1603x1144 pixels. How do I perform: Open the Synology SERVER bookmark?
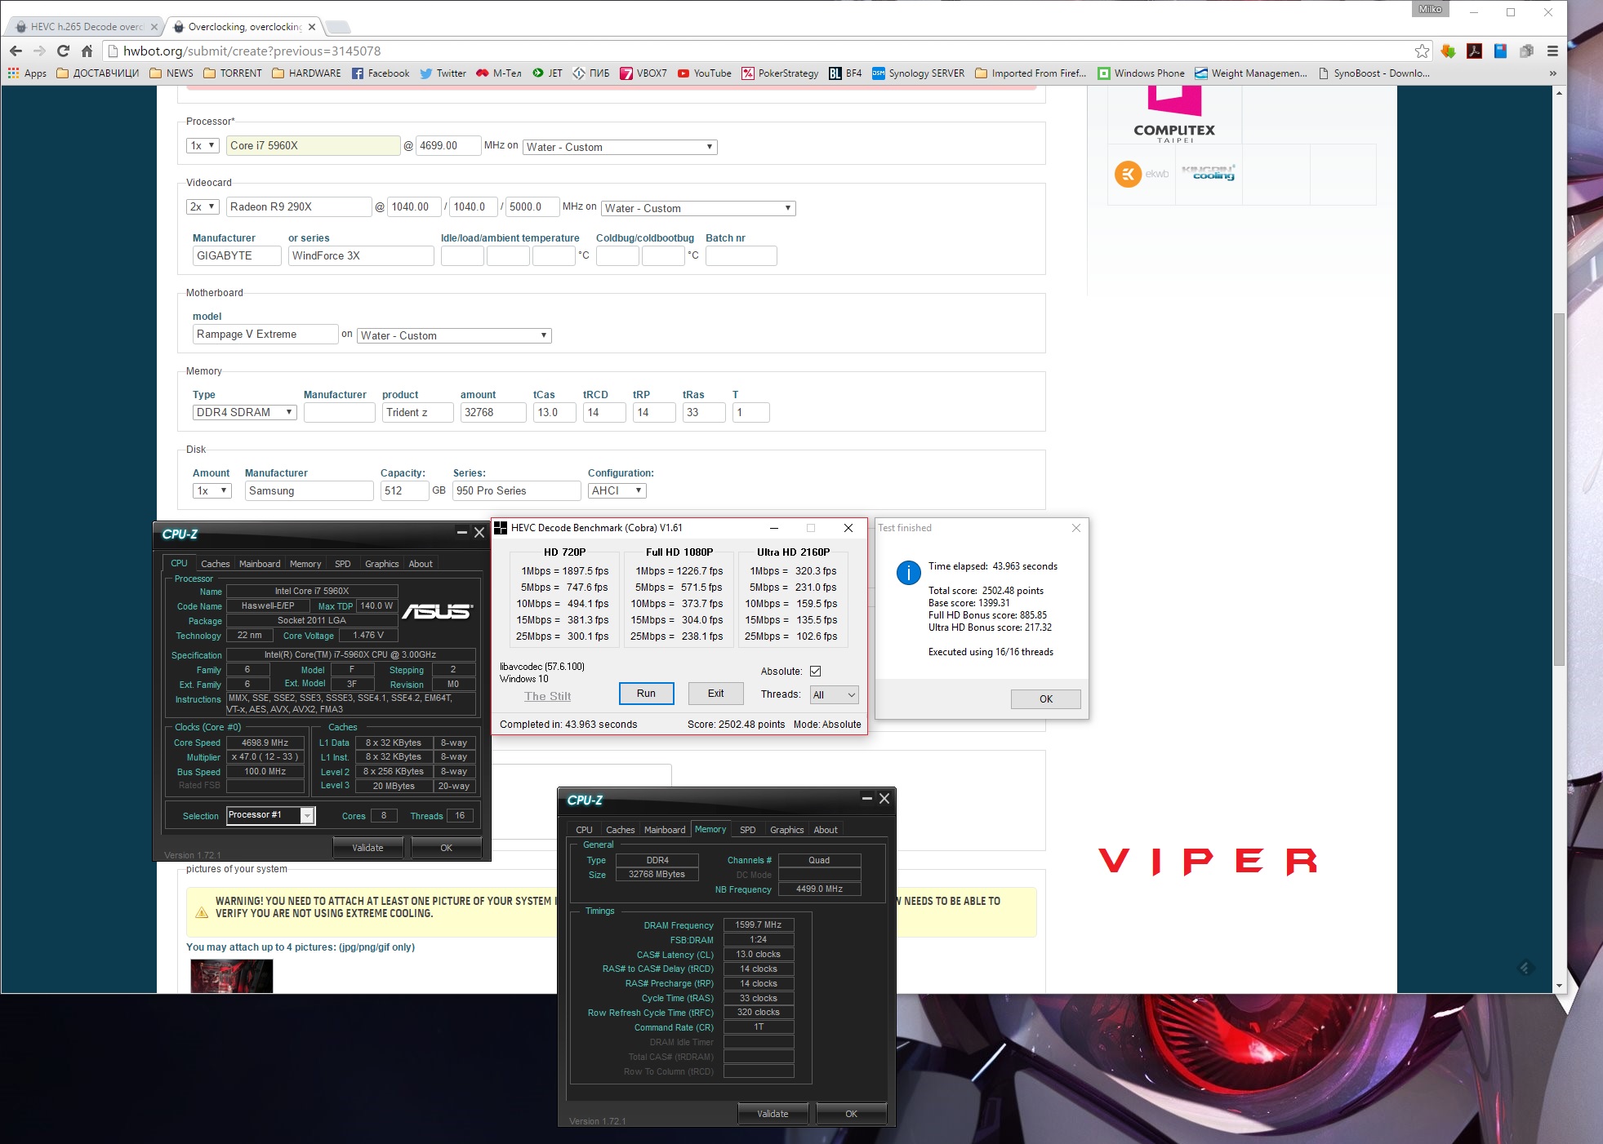click(x=919, y=73)
